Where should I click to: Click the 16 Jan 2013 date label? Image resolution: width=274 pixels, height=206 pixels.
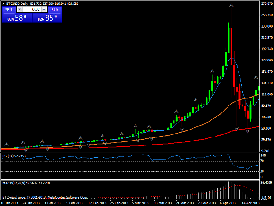click(x=9, y=203)
